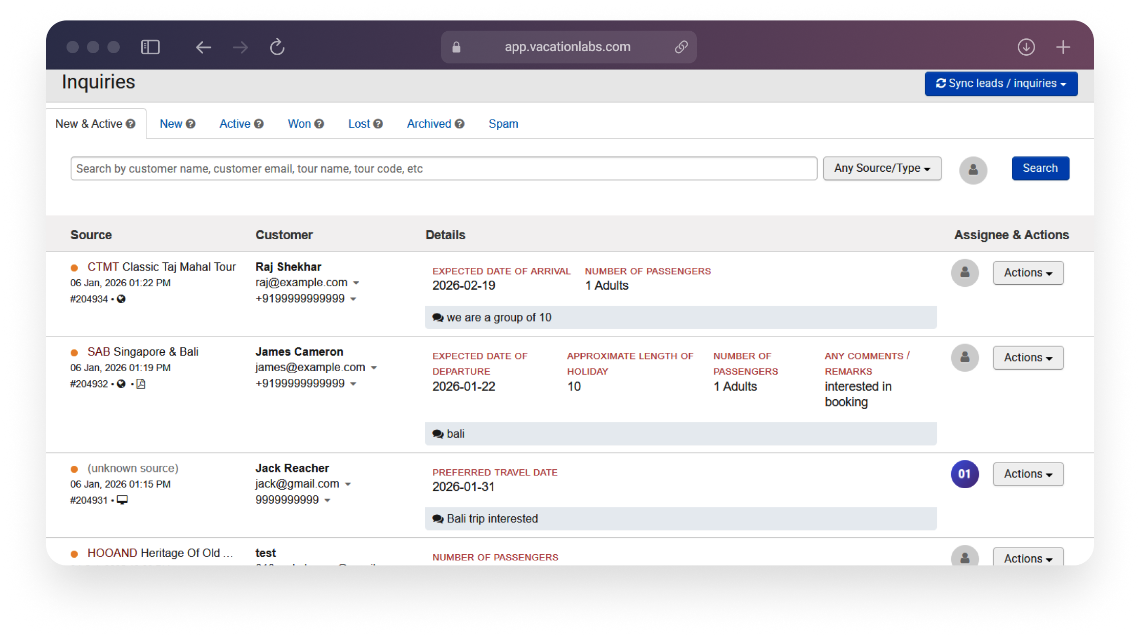
Task: Open the Any Source/Type dropdown
Action: (x=882, y=168)
